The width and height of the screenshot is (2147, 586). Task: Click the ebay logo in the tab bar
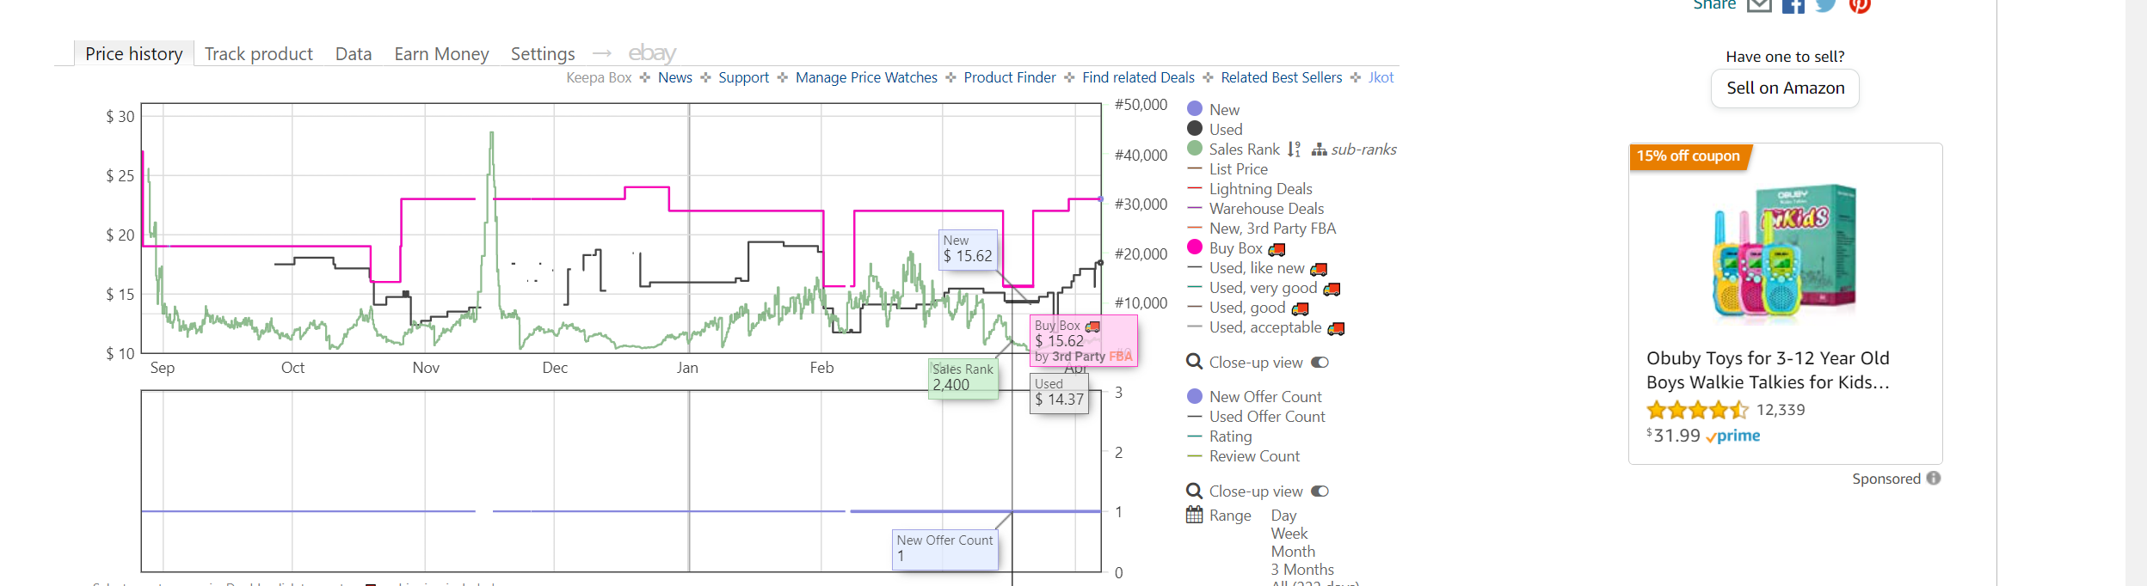point(652,53)
